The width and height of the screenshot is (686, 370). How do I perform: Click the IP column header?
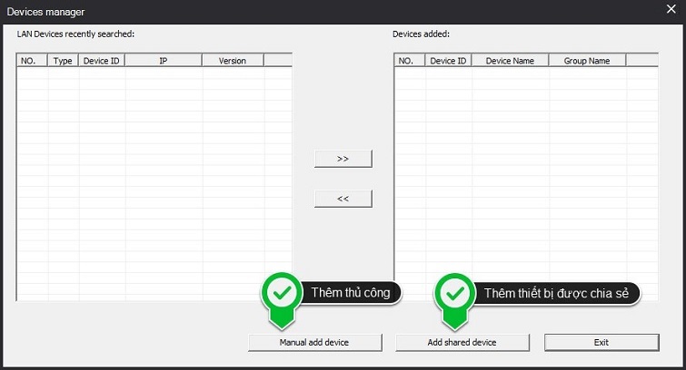[x=164, y=61]
